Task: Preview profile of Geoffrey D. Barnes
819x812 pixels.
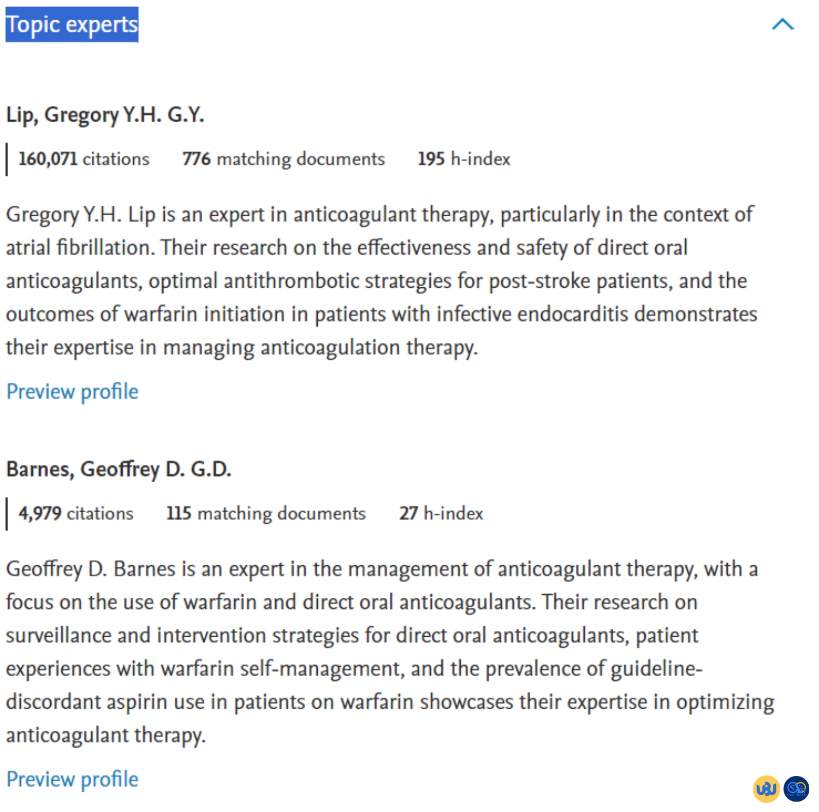Action: 72,779
